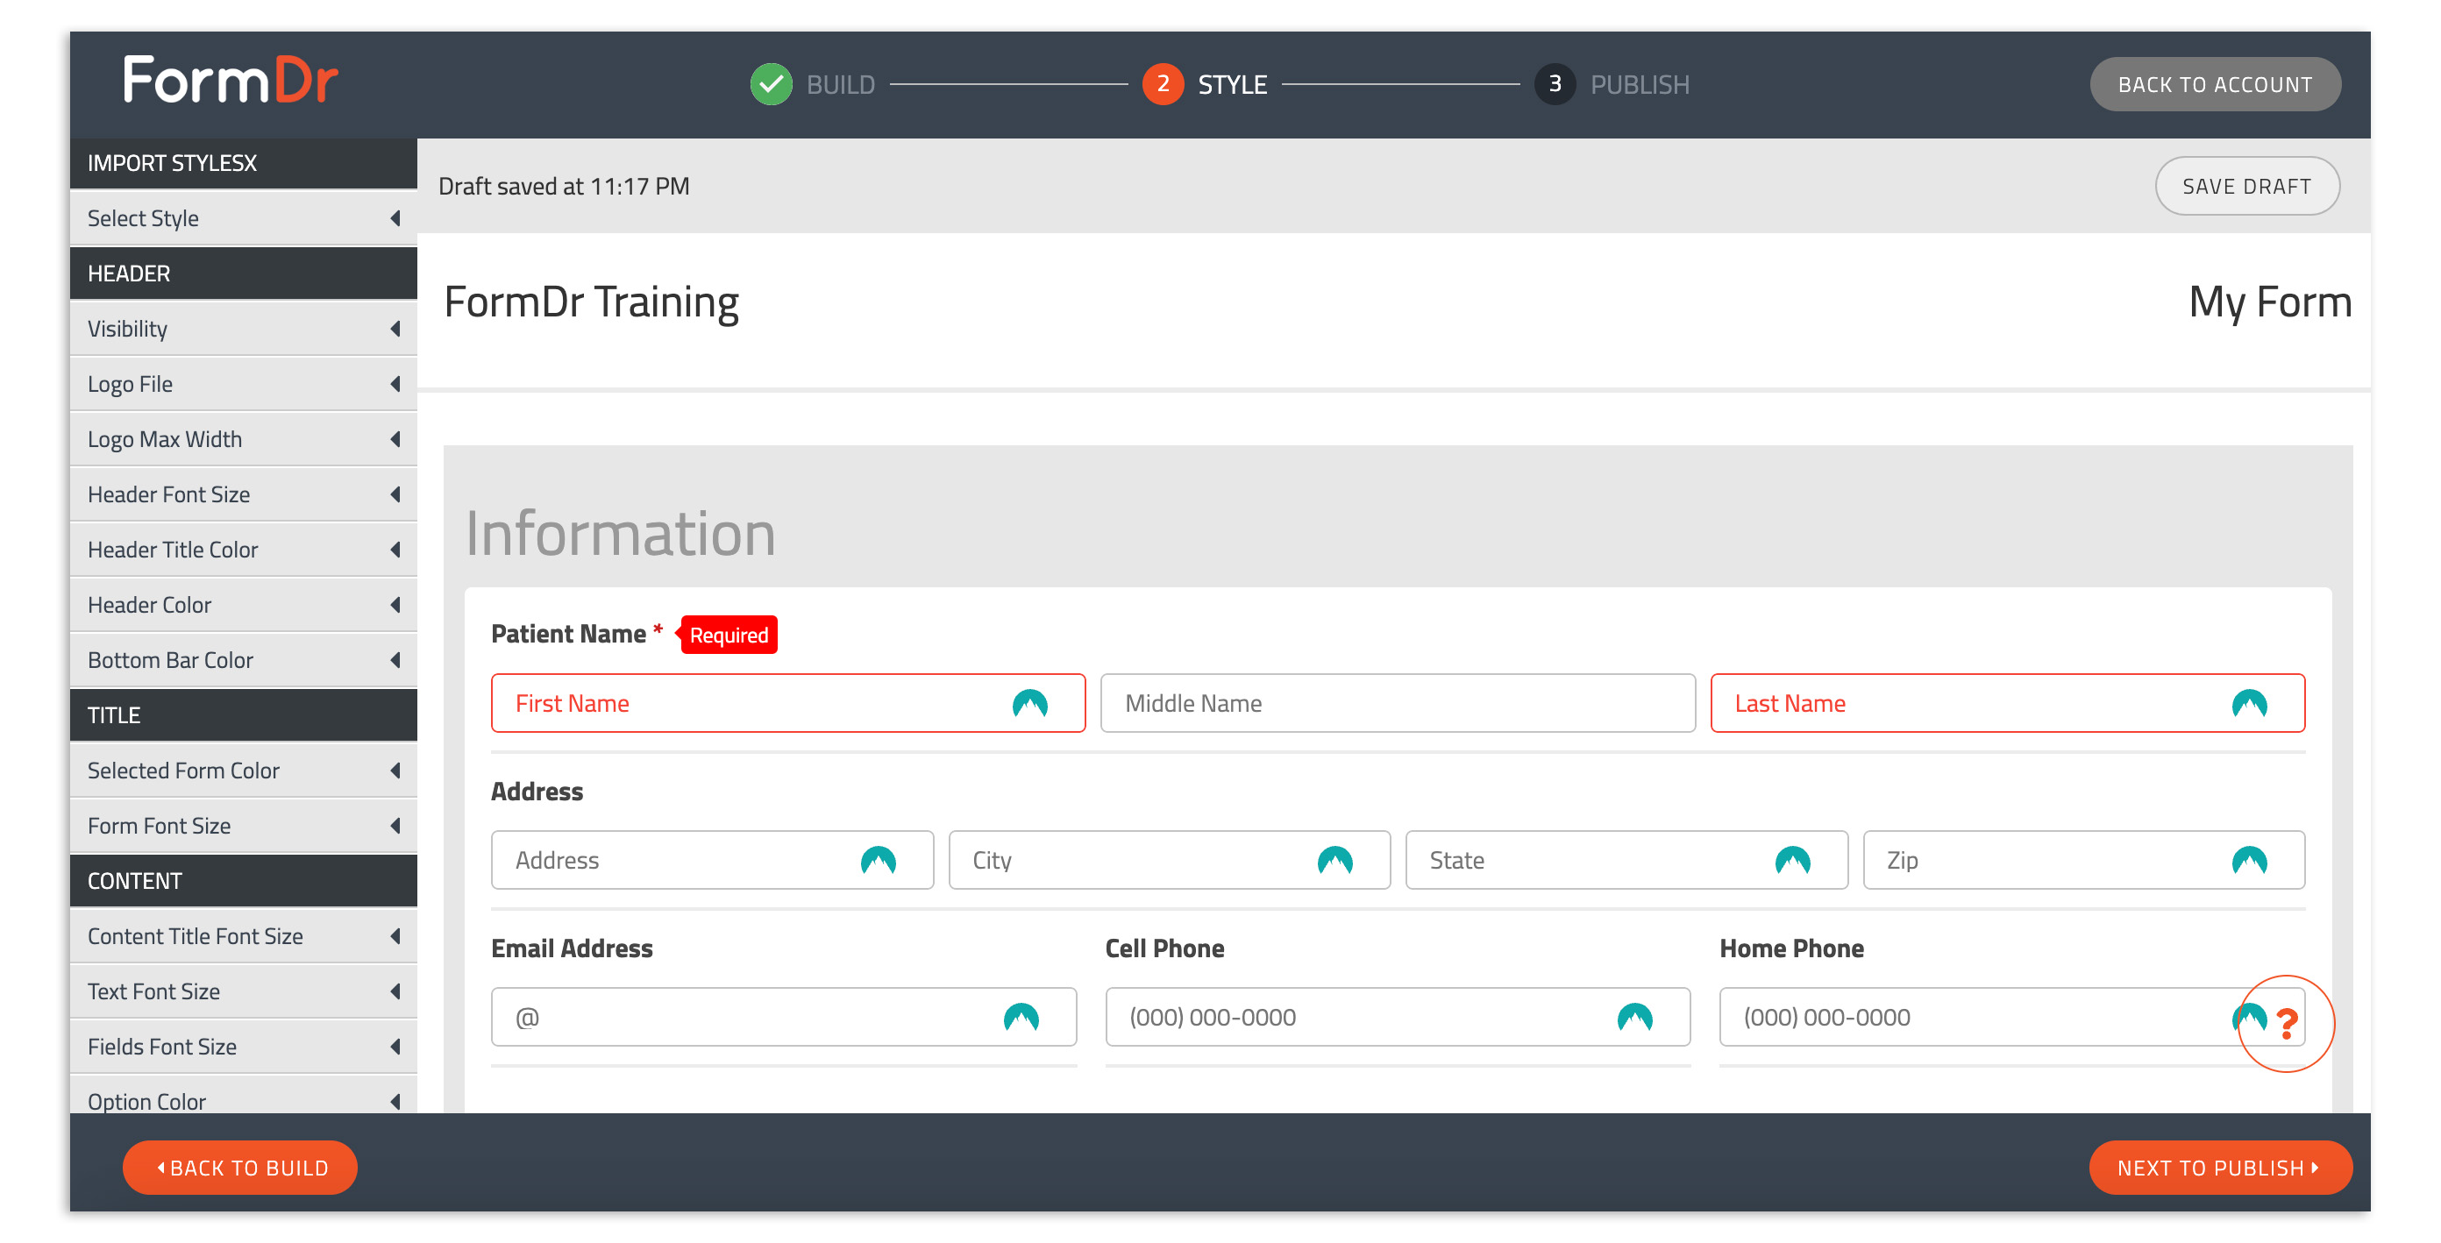Expand the Header Color setting

pyautogui.click(x=244, y=605)
